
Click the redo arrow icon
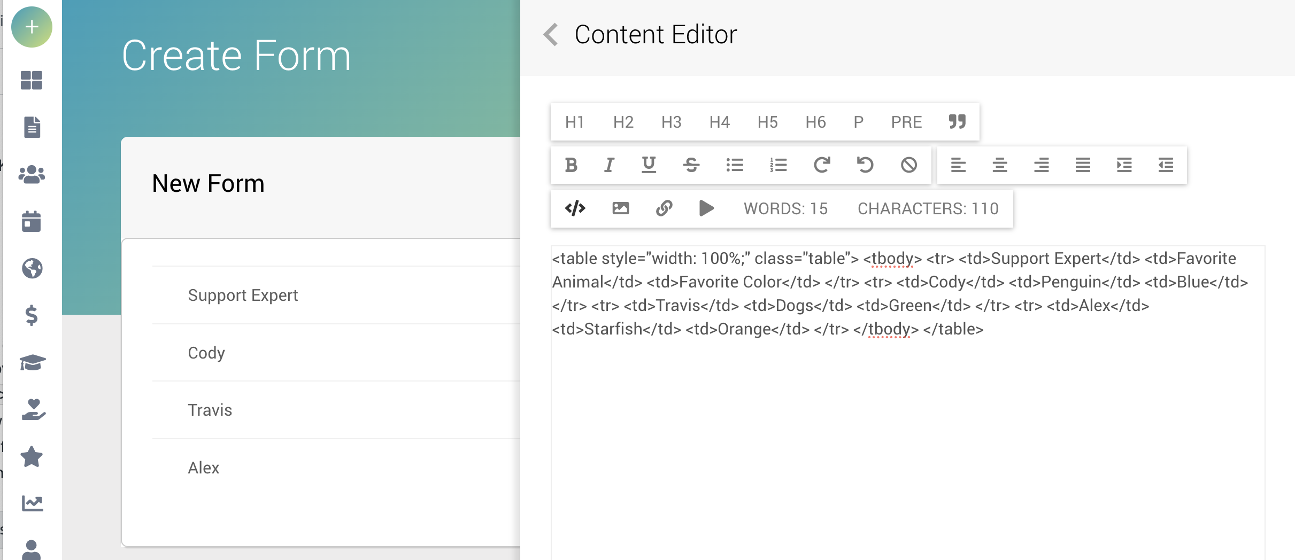822,165
